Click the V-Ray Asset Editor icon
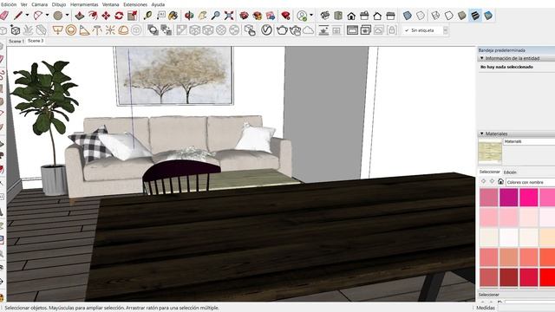 pos(266,30)
